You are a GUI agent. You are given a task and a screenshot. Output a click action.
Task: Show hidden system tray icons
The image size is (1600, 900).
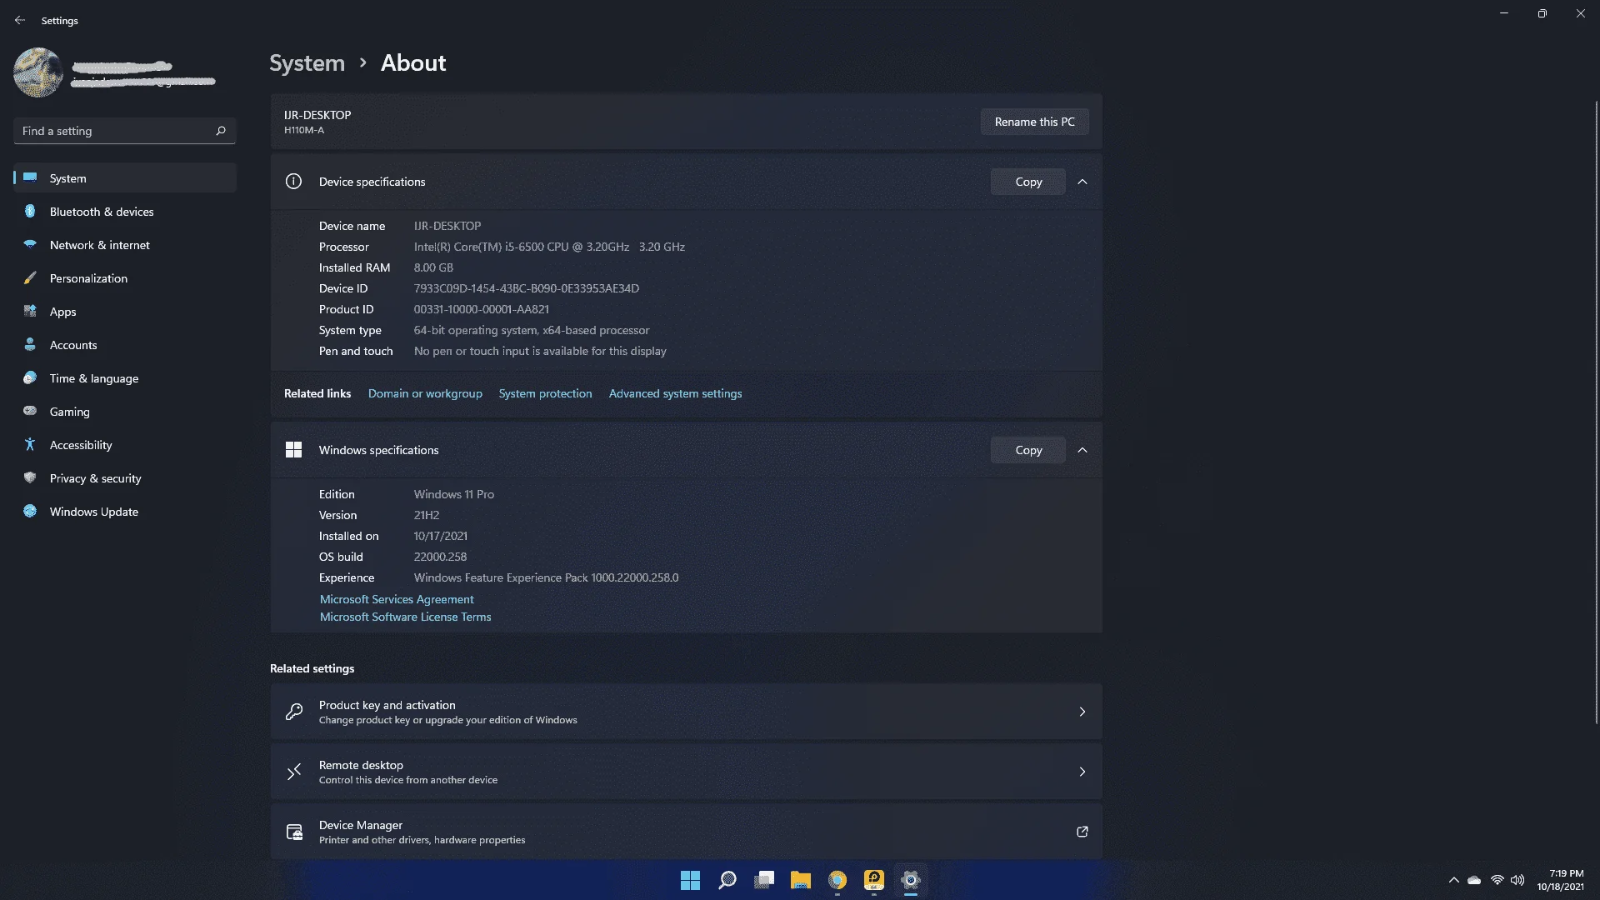[1454, 880]
